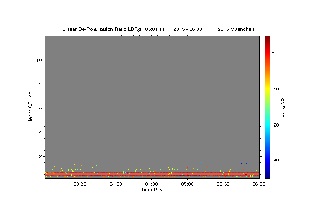Click the height tick label "6"
Image resolution: width=321 pixels, height=214 pixels.
tap(40, 108)
